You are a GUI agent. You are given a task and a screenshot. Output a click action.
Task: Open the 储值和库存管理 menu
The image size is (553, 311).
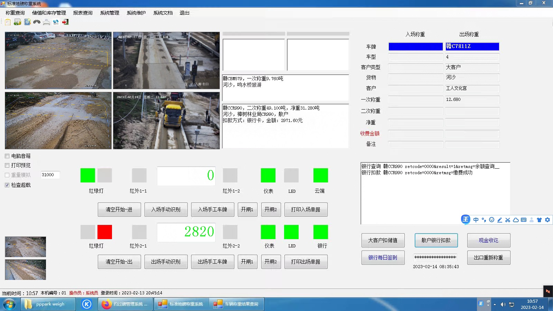(x=49, y=13)
